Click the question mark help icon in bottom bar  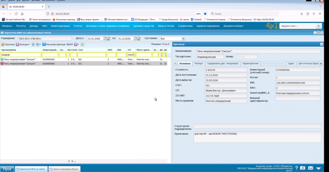coord(296,168)
